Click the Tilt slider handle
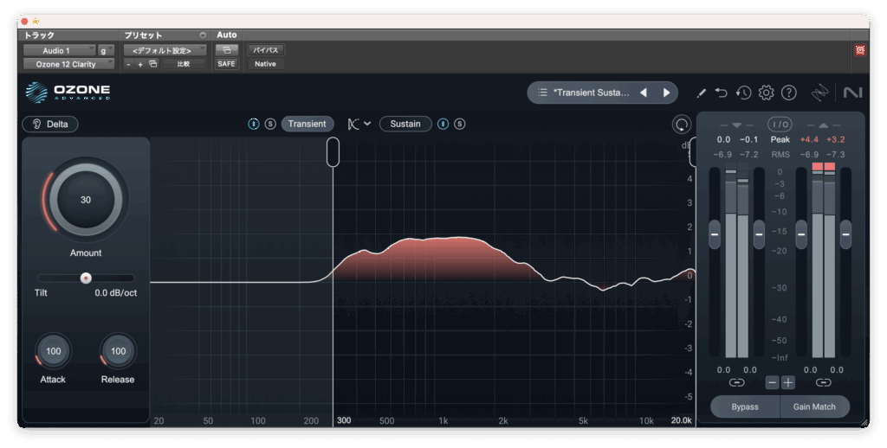887x448 pixels. (86, 278)
